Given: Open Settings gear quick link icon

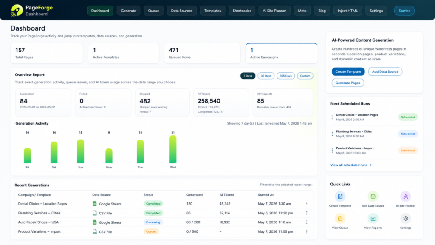Looking at the screenshot, I should (x=405, y=218).
